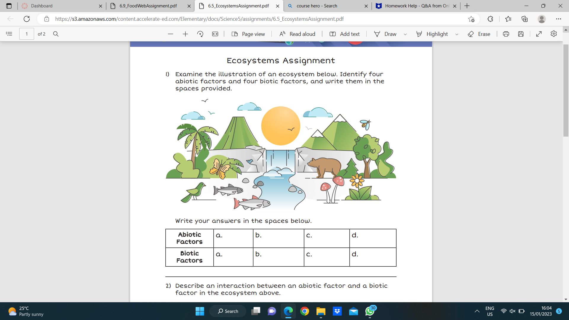The width and height of the screenshot is (569, 320).
Task: Save the PDF document
Action: [521, 34]
